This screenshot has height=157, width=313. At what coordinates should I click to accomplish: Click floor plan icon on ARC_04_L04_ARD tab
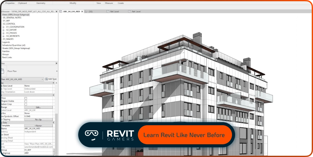(61, 12)
